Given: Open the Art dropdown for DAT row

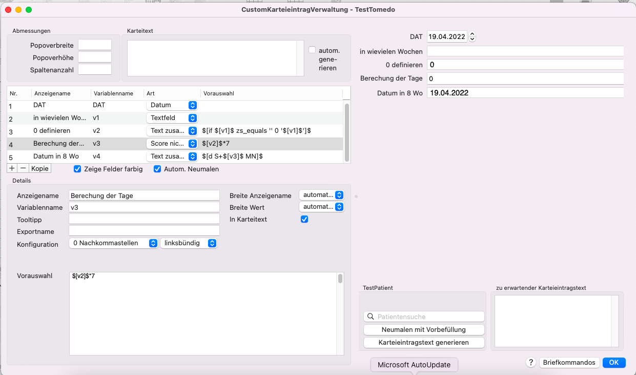Looking at the screenshot, I should coord(172,105).
